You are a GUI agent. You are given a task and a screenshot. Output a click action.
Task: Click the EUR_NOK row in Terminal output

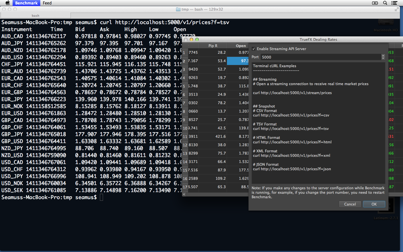92,106
